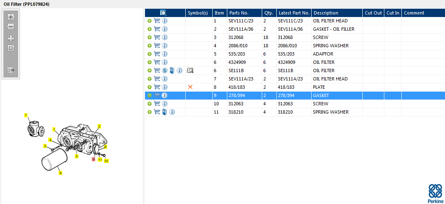Click the Latest Part No. column header
This screenshot has height=204, width=445.
(x=294, y=13)
